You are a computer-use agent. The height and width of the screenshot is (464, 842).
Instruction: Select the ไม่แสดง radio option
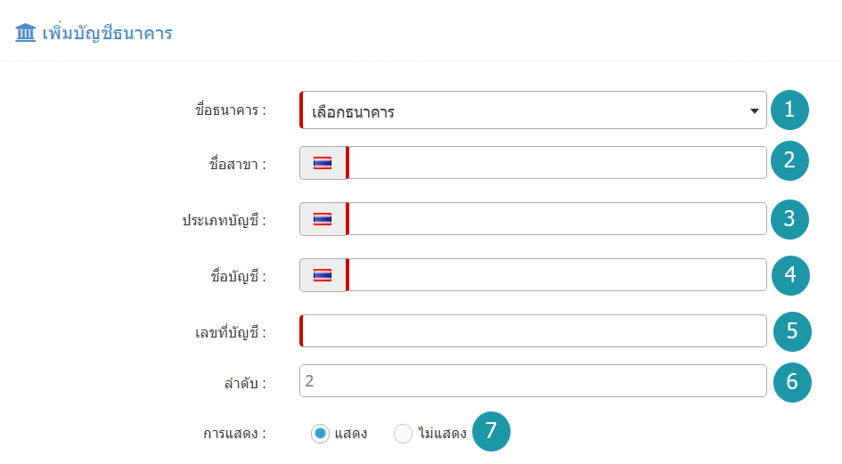[x=403, y=434]
